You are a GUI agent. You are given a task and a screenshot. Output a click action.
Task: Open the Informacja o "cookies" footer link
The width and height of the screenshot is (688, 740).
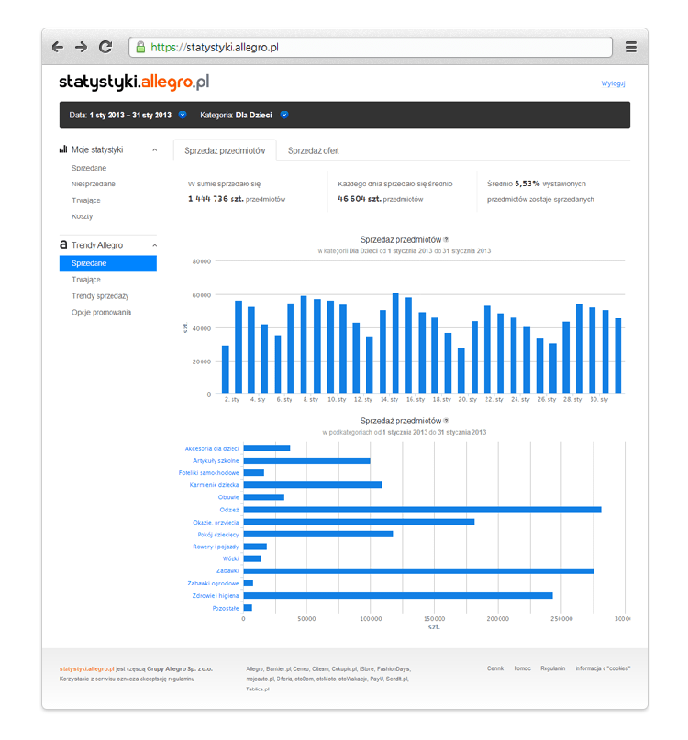click(x=603, y=668)
